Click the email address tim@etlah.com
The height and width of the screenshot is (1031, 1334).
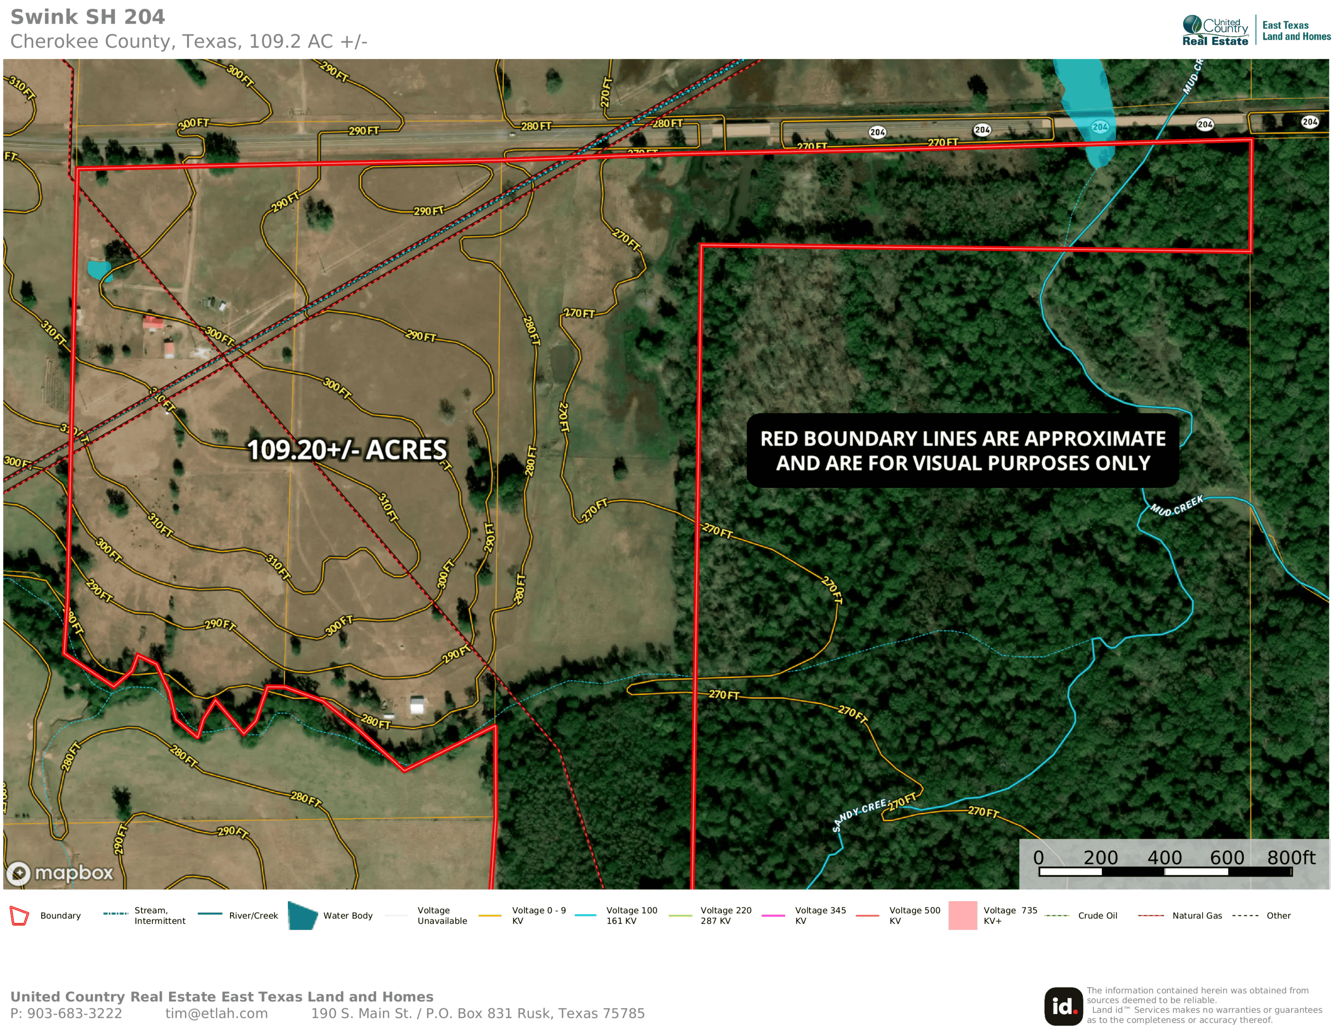click(216, 1013)
